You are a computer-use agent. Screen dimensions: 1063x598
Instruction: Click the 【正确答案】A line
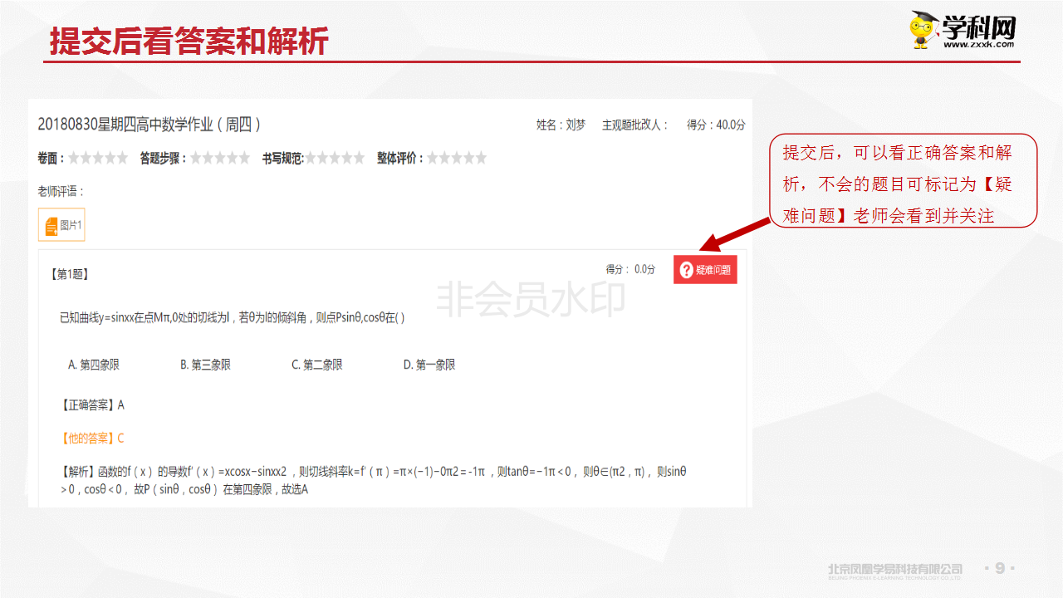[x=92, y=405]
